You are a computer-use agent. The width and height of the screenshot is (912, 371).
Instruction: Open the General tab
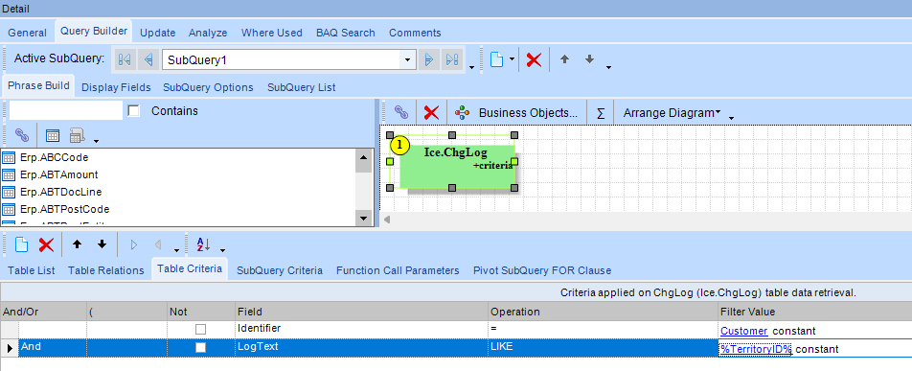(28, 33)
